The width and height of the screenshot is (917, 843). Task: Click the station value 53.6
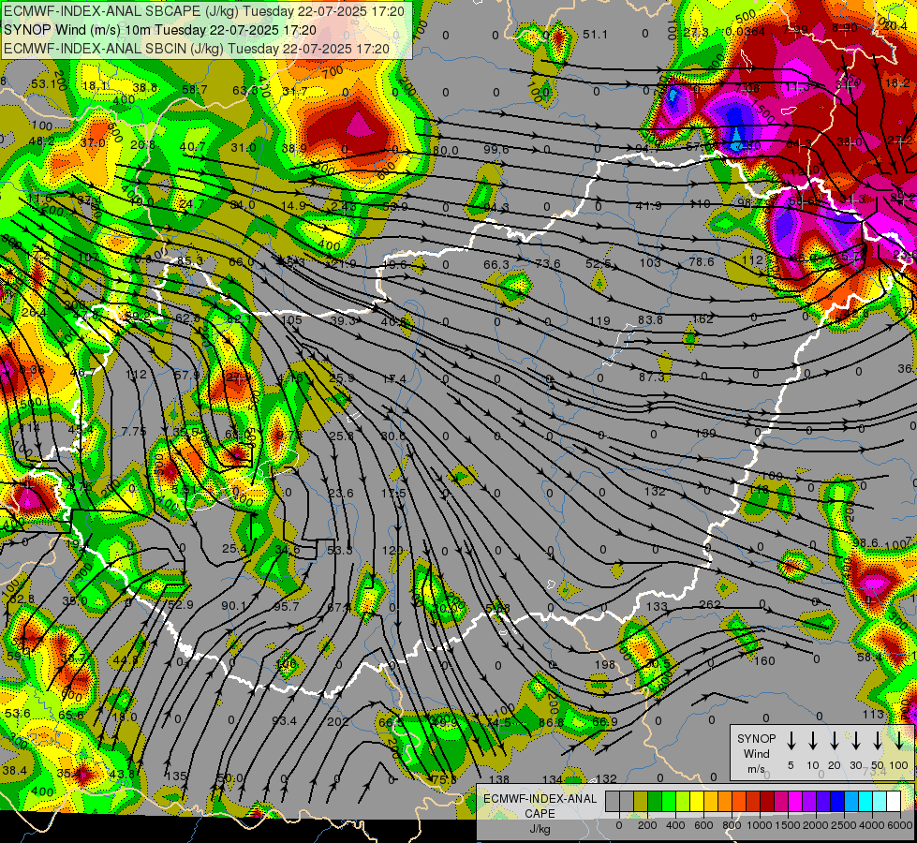click(x=17, y=713)
